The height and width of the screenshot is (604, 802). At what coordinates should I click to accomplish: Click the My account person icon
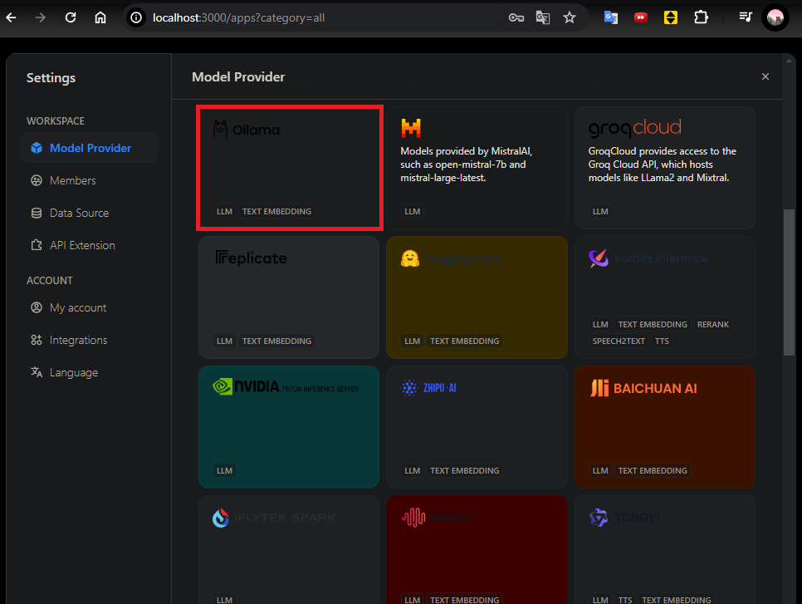(37, 307)
